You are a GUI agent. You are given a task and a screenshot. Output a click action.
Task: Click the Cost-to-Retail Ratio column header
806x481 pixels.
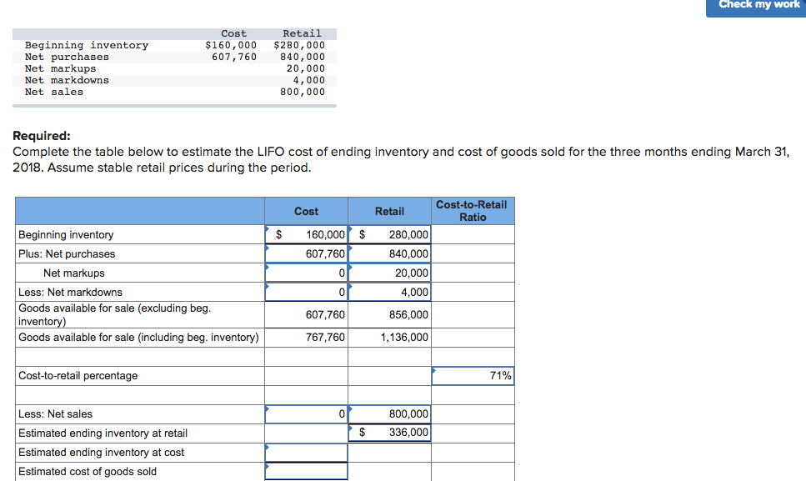(x=473, y=211)
